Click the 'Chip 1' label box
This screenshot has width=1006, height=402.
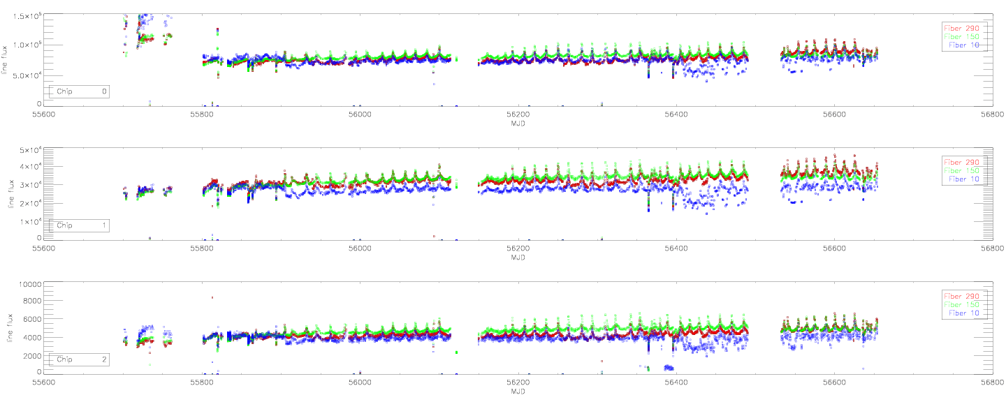pos(80,225)
